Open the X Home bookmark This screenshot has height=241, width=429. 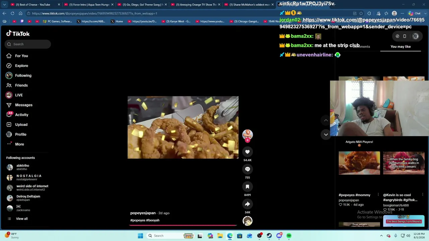pos(117,21)
